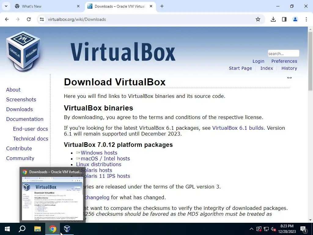Close the Downloads VirtualBox tab

tap(151, 6)
